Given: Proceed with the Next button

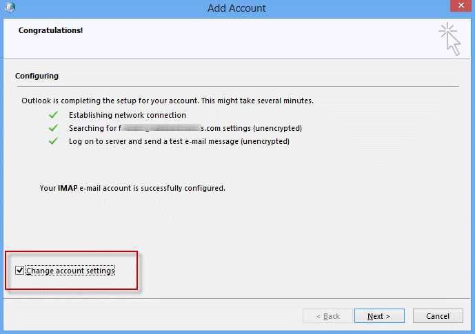Looking at the screenshot, I should coord(379,316).
